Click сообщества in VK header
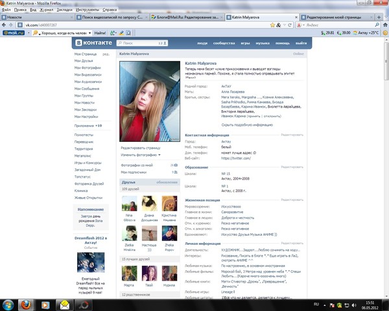The image size is (389, 311). (224, 43)
